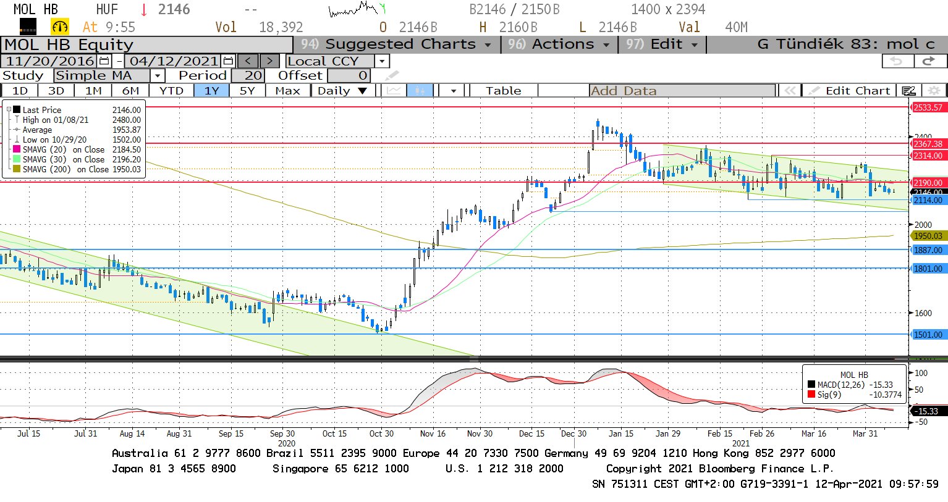The width and height of the screenshot is (948, 502).
Task: Select the candlestick chart type icon
Action: click(420, 91)
